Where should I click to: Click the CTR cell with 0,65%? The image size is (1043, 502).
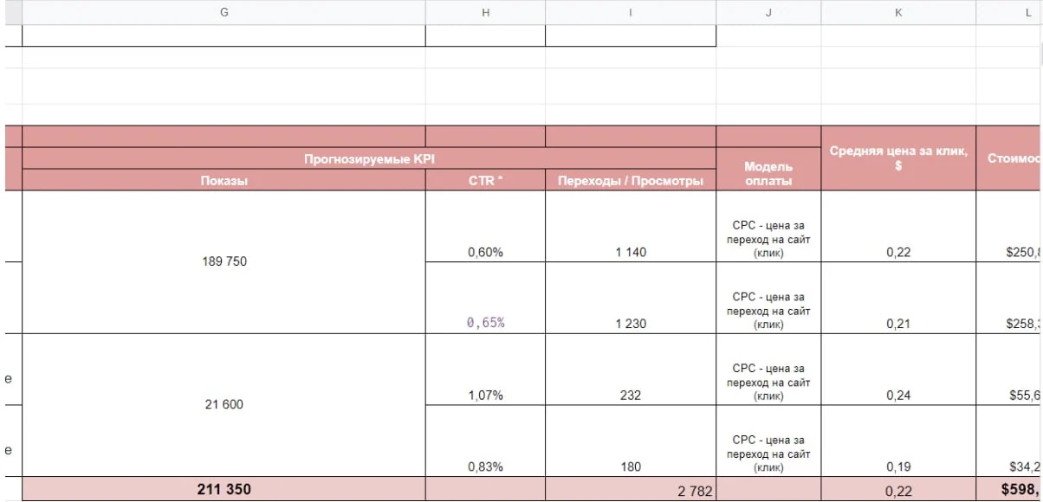(485, 298)
